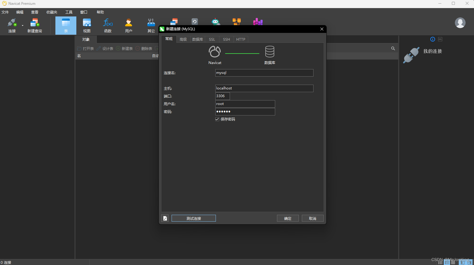Click the automation robot toolbar icon

215,22
